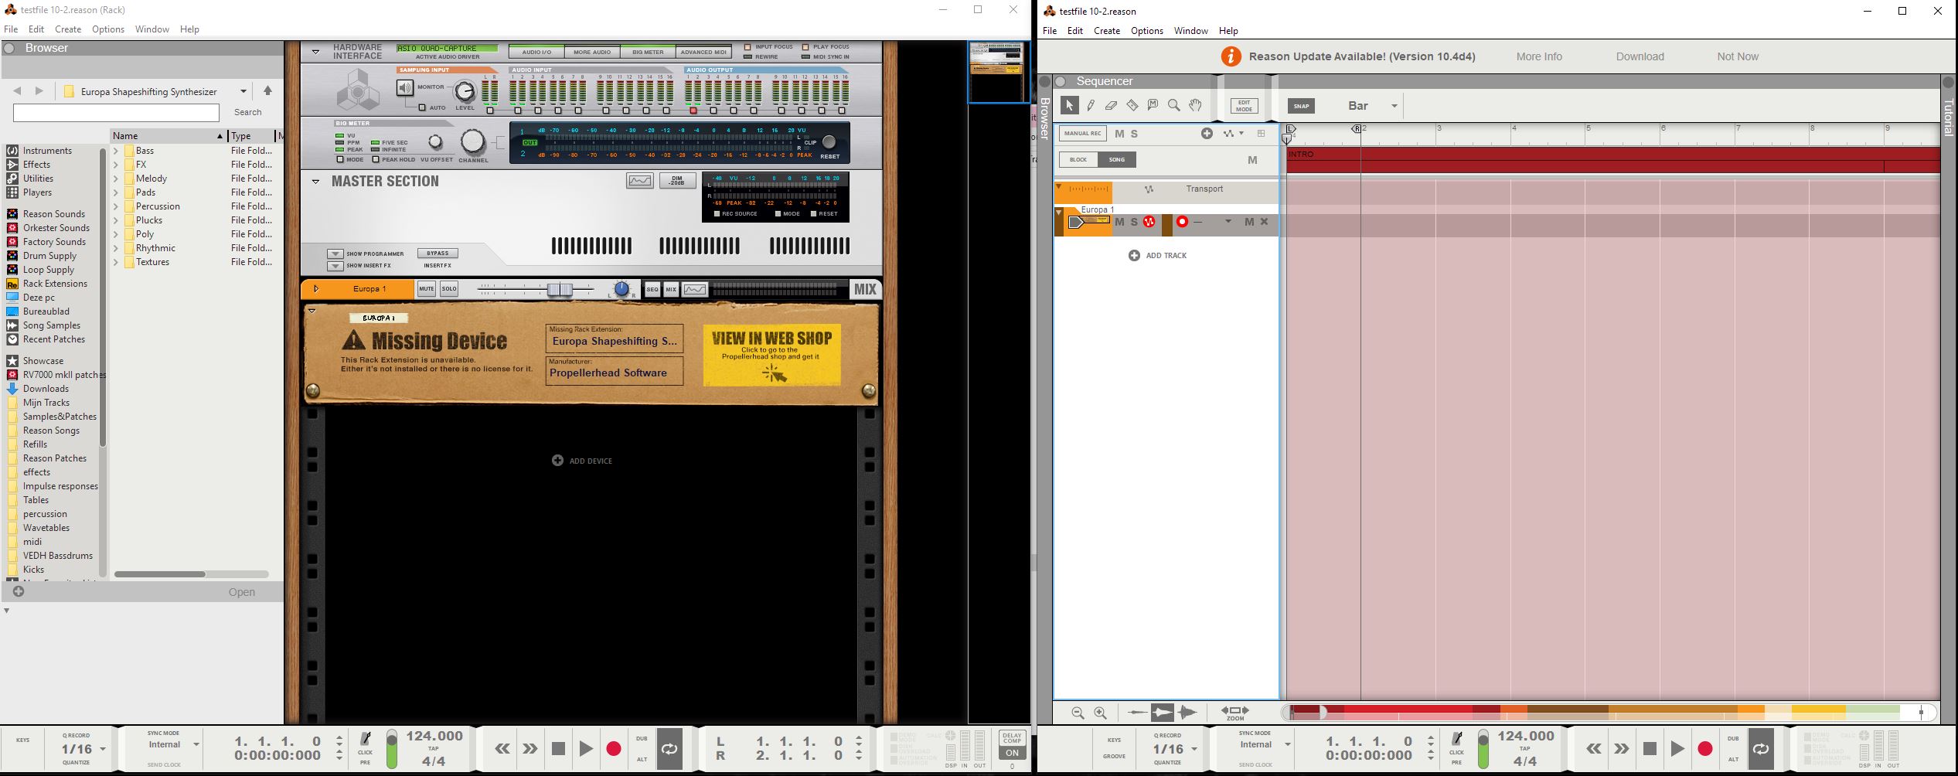Toggle Loop in the Sequencer transport

pyautogui.click(x=1761, y=748)
